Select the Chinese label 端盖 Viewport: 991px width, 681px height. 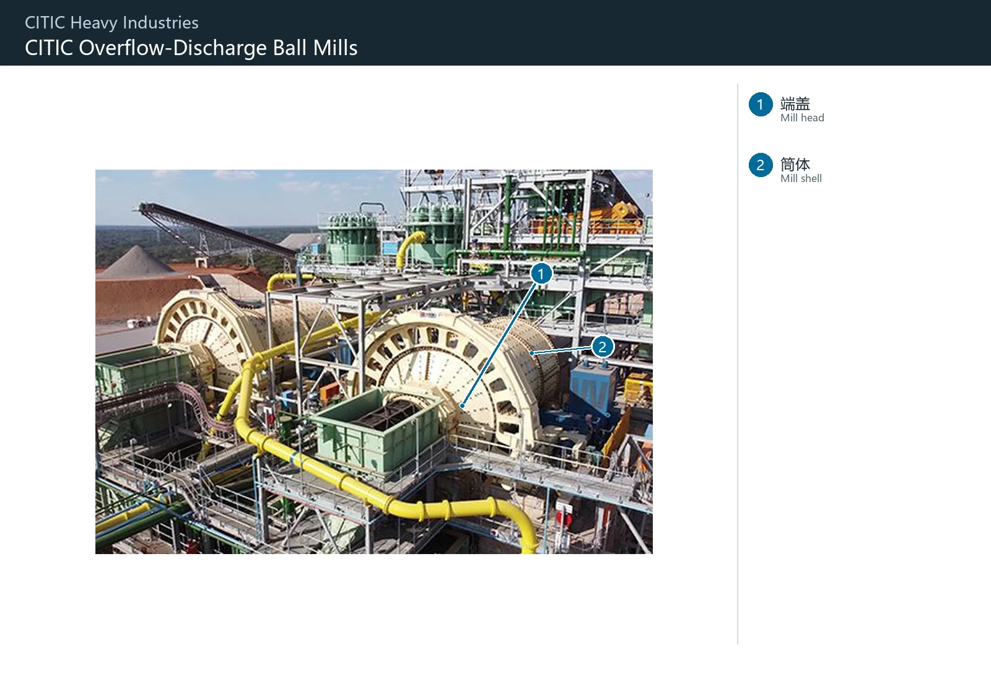pyautogui.click(x=795, y=103)
